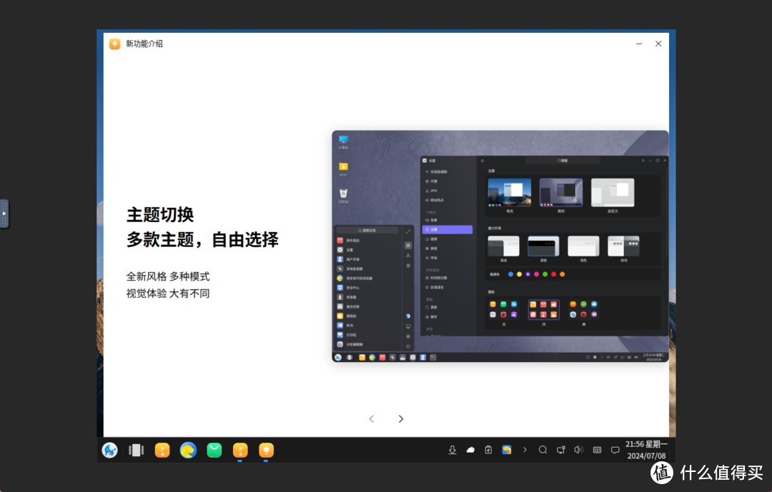Launch the browser from the taskbar
This screenshot has width=772, height=492.
(188, 450)
